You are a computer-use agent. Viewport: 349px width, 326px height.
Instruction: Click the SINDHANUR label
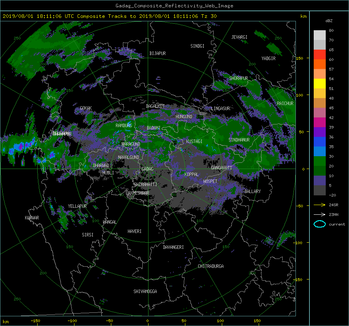pos(239,140)
